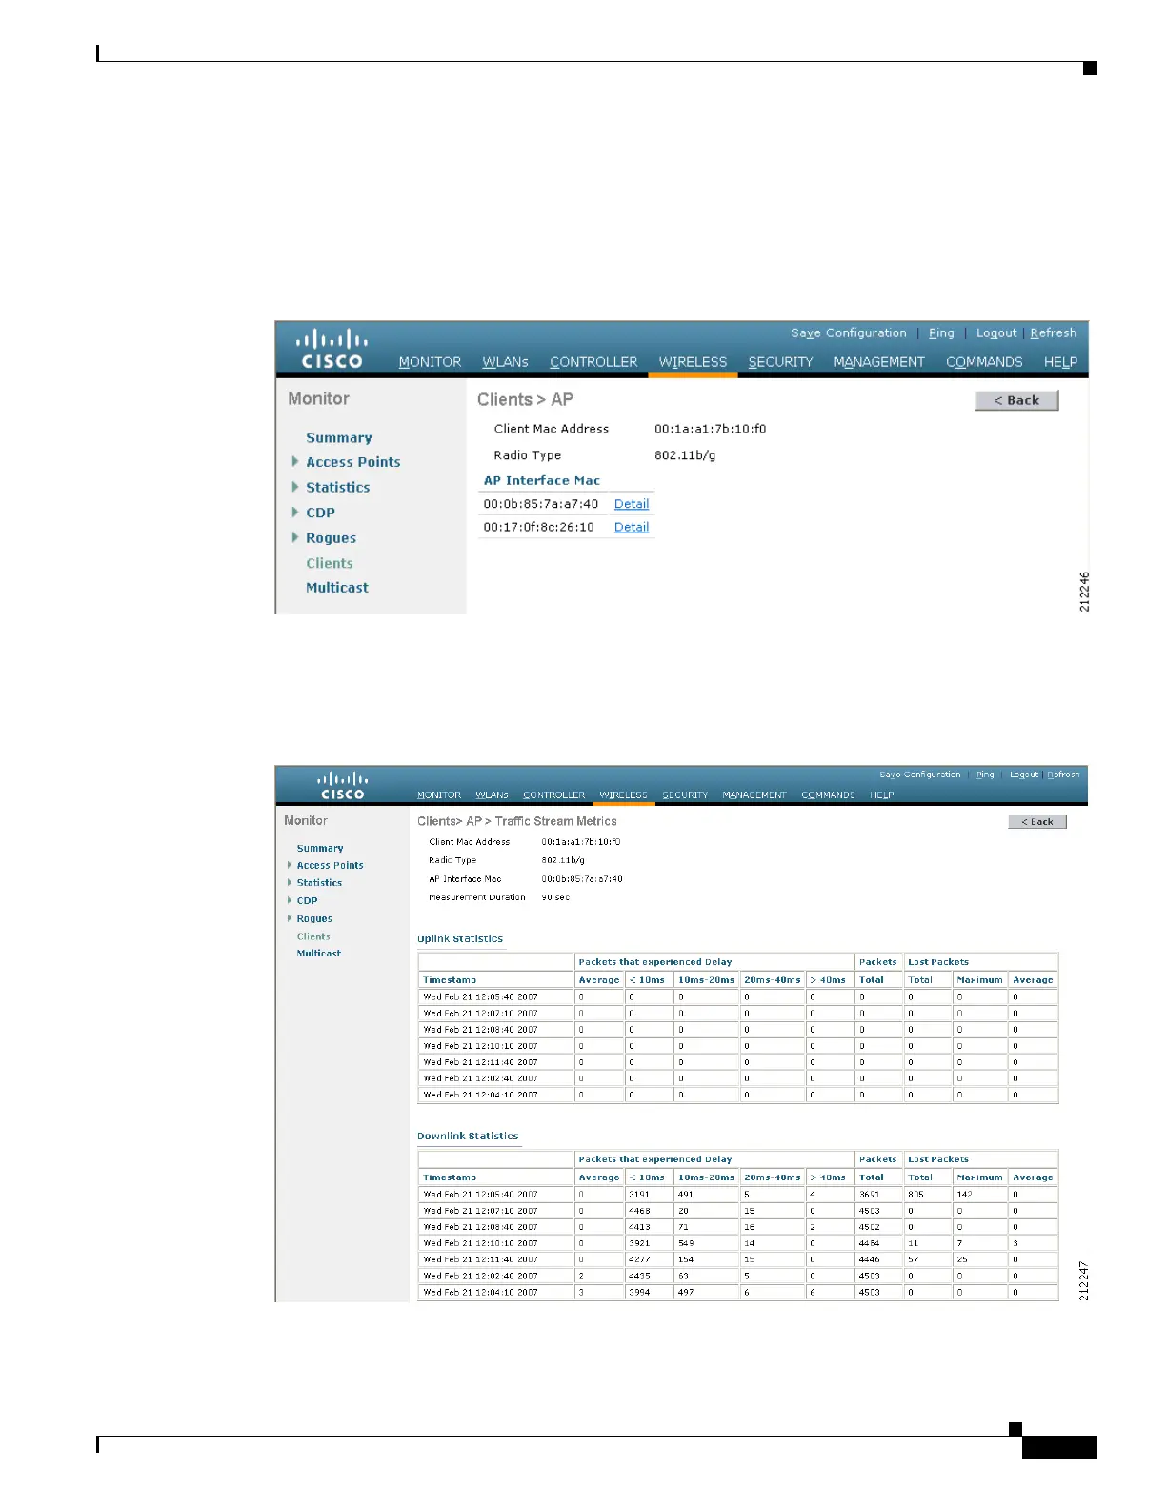
Task: Click Logout link in Traffic Stream Metrics screenshot
Action: point(1024,775)
